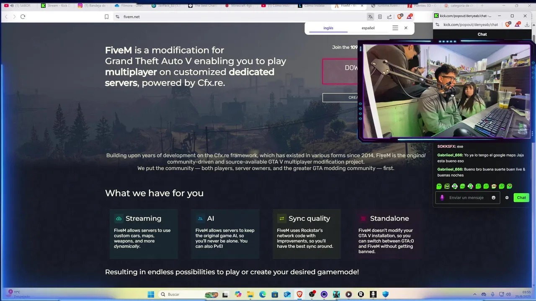
Task: Open the Windows Start menu
Action: click(151, 294)
